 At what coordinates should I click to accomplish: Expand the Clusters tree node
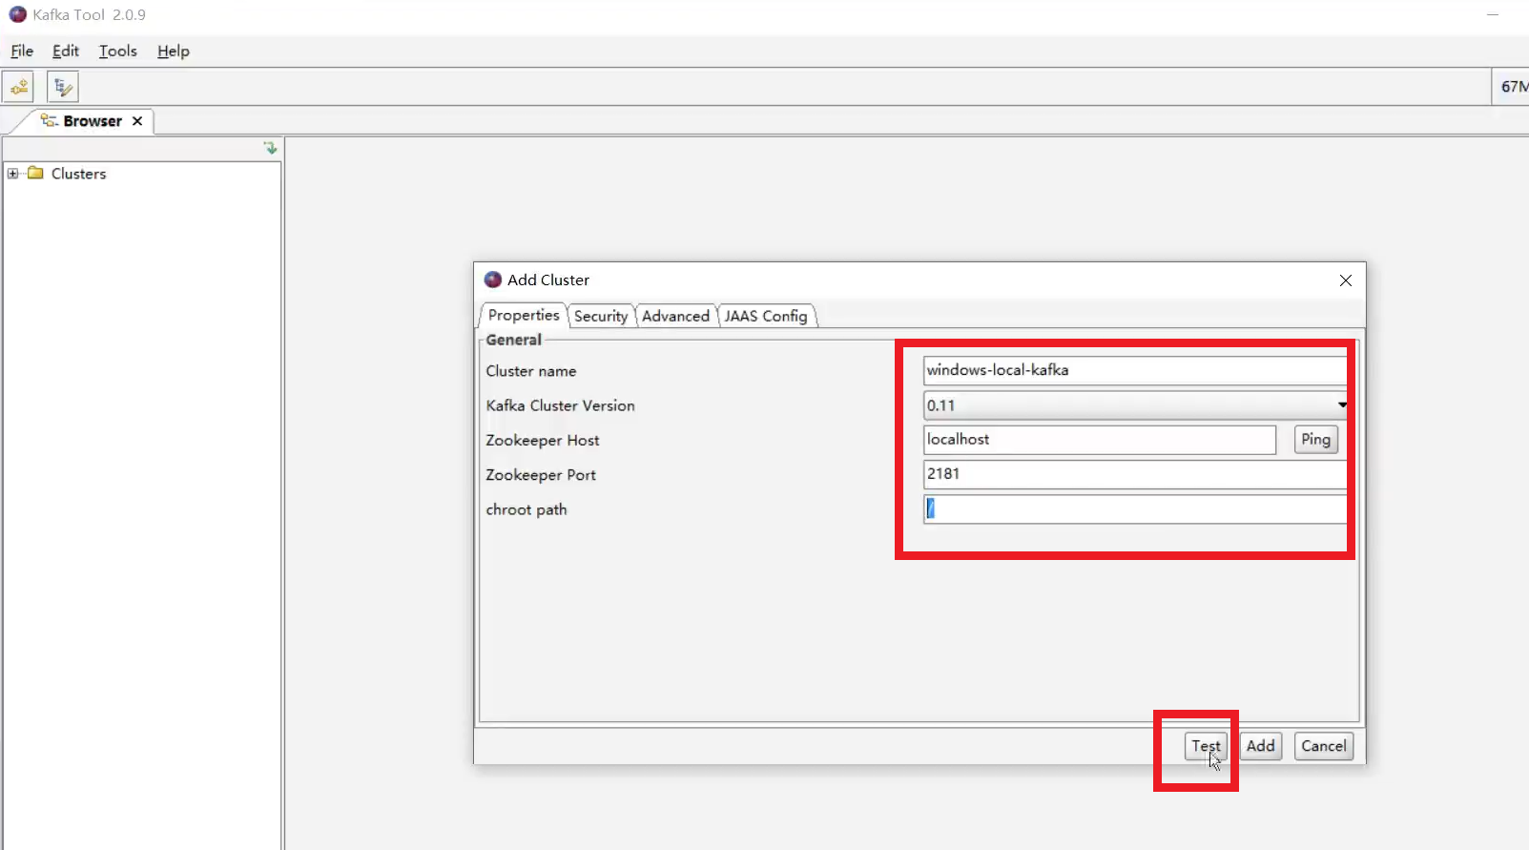(x=12, y=174)
